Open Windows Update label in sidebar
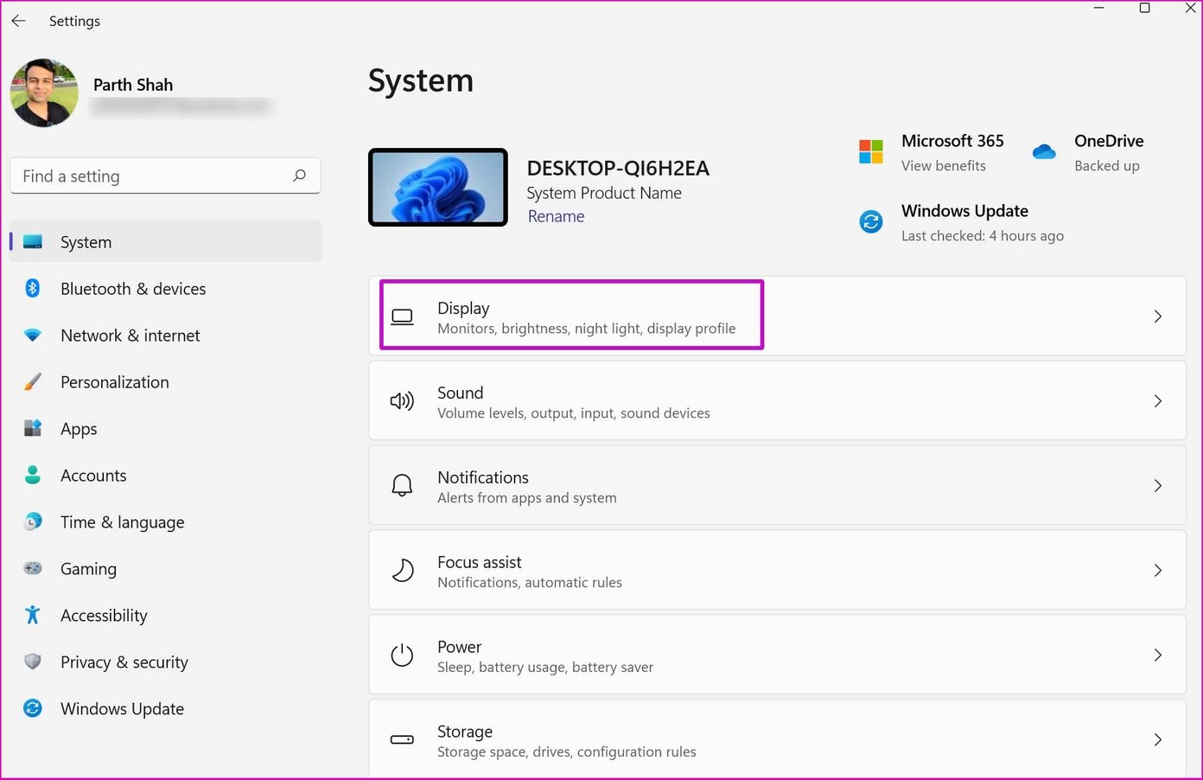The image size is (1203, 780). click(x=122, y=709)
